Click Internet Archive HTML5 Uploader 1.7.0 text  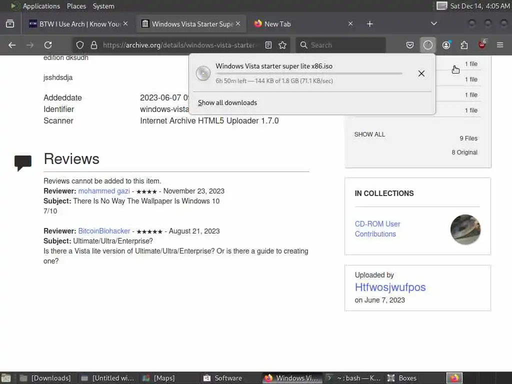coord(209,121)
